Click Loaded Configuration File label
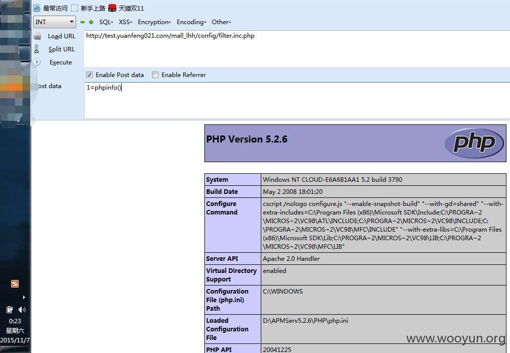510x353 pixels. (x=227, y=329)
